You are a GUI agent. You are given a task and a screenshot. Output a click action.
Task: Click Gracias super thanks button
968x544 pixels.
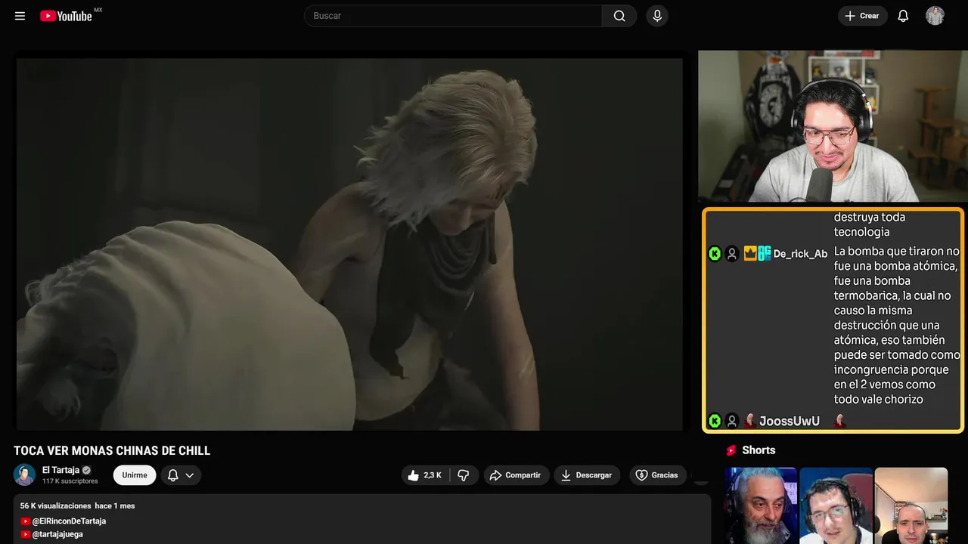tap(657, 475)
